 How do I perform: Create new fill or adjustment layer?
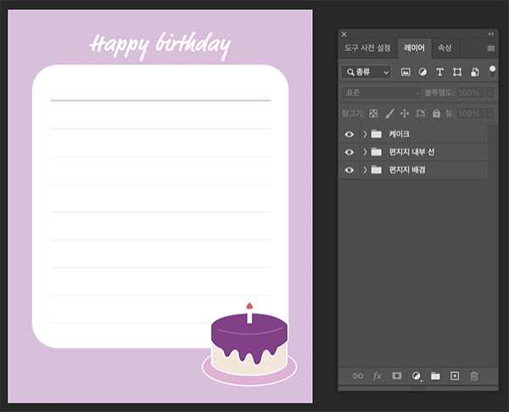417,376
